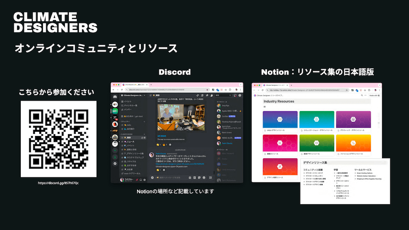Click Add a Server plus icon in Discord
This screenshot has width=409, height=230.
click(x=115, y=150)
